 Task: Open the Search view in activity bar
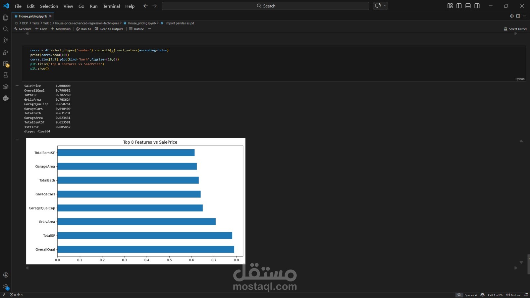tap(6, 29)
